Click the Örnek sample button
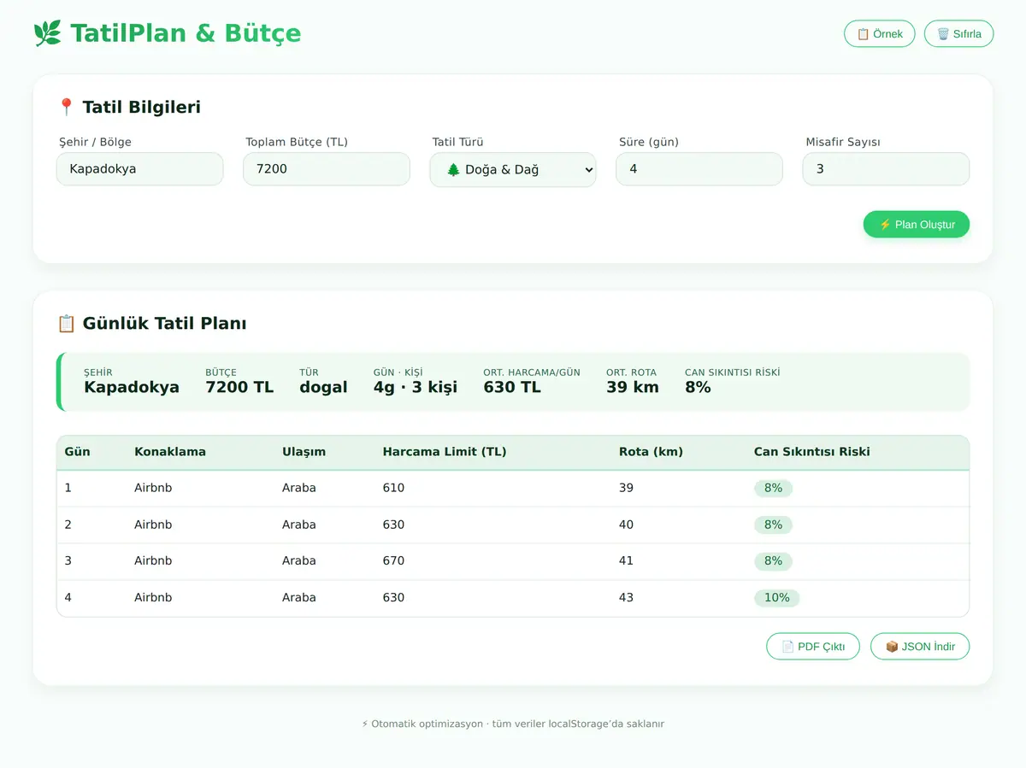Viewport: 1026px width, 768px height. [x=880, y=34]
